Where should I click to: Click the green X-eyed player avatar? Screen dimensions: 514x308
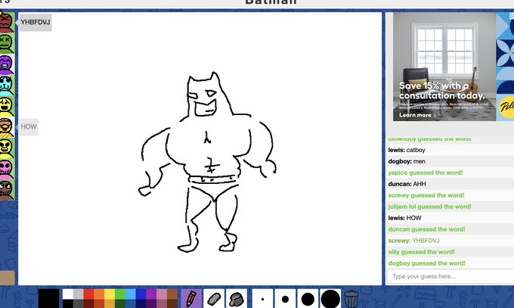[7, 43]
